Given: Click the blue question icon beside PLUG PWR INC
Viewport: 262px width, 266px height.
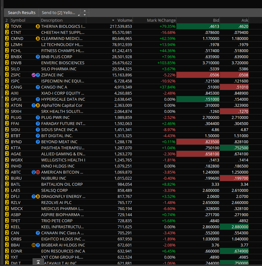Looking at the screenshot, I should 38,117.
